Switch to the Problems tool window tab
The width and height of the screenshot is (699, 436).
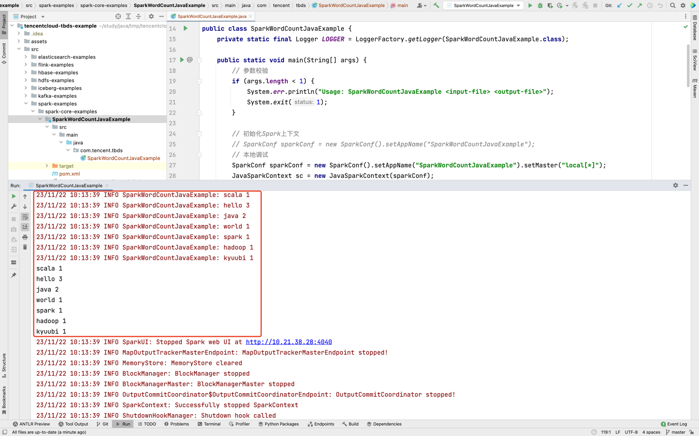click(x=176, y=424)
